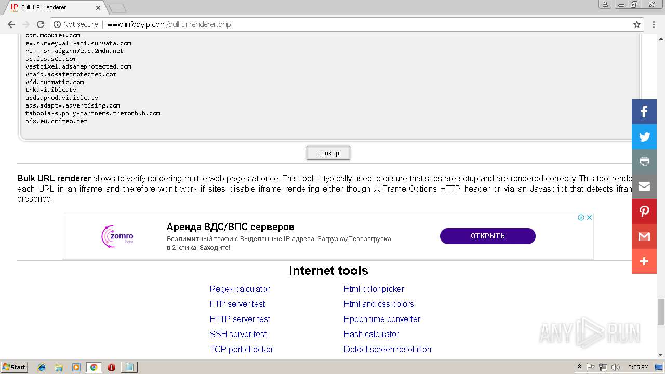Click the print icon in share sidebar

(644, 161)
